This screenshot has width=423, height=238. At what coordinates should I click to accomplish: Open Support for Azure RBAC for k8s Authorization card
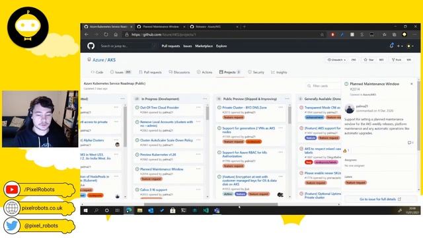245,154
